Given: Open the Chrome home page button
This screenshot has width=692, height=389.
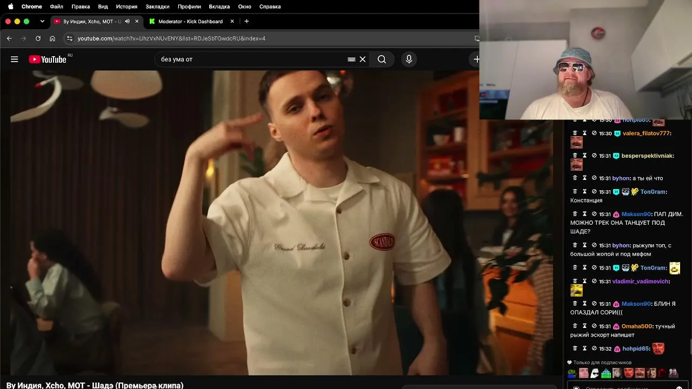Looking at the screenshot, I should click(52, 38).
